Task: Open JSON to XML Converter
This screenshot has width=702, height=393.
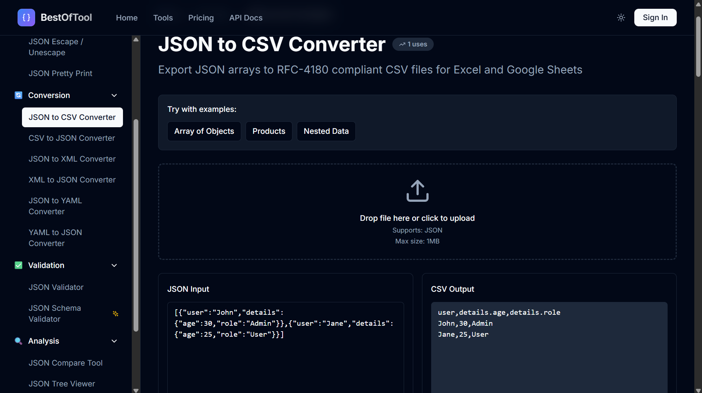Action: [72, 159]
